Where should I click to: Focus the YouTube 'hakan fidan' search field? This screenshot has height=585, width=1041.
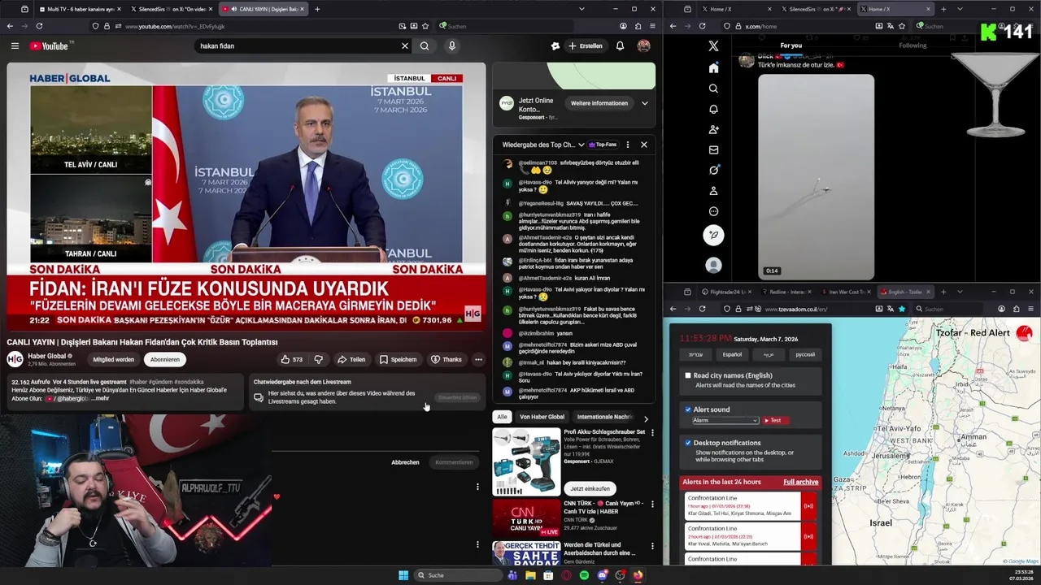click(x=297, y=46)
